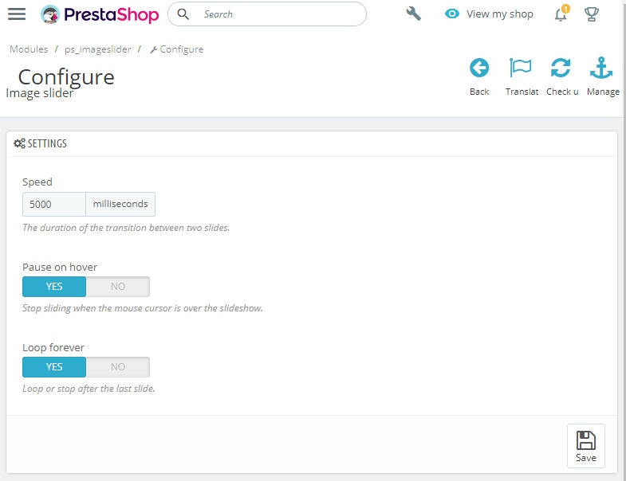Open the notifications bell
This screenshot has height=481, width=626.
tap(561, 14)
